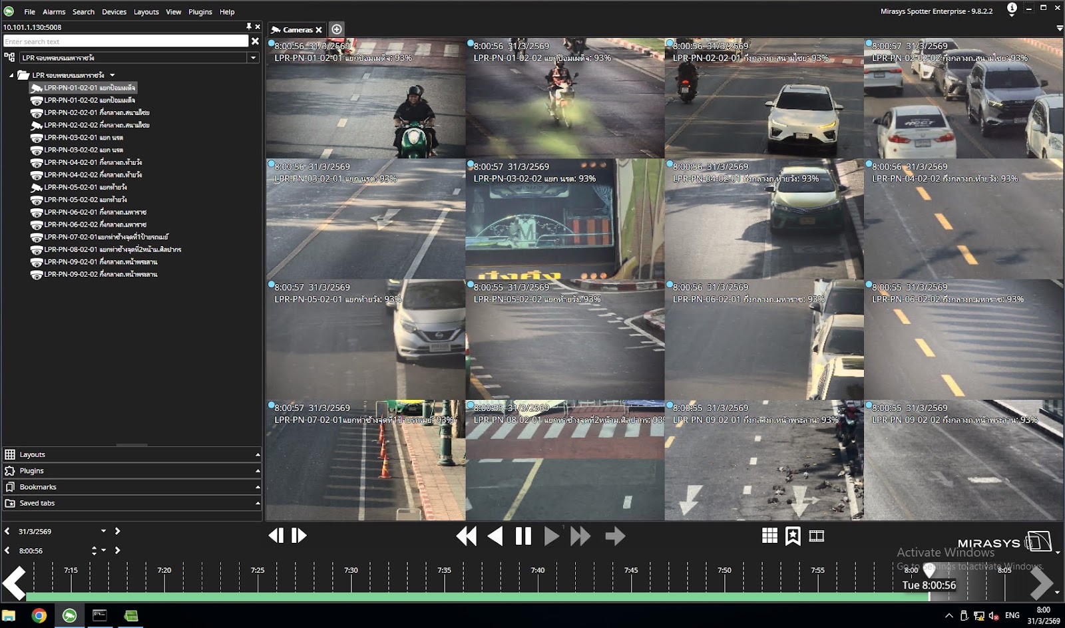Screen dimensions: 1065x628
Task: Open the grid layout selector
Action: pyautogui.click(x=770, y=536)
